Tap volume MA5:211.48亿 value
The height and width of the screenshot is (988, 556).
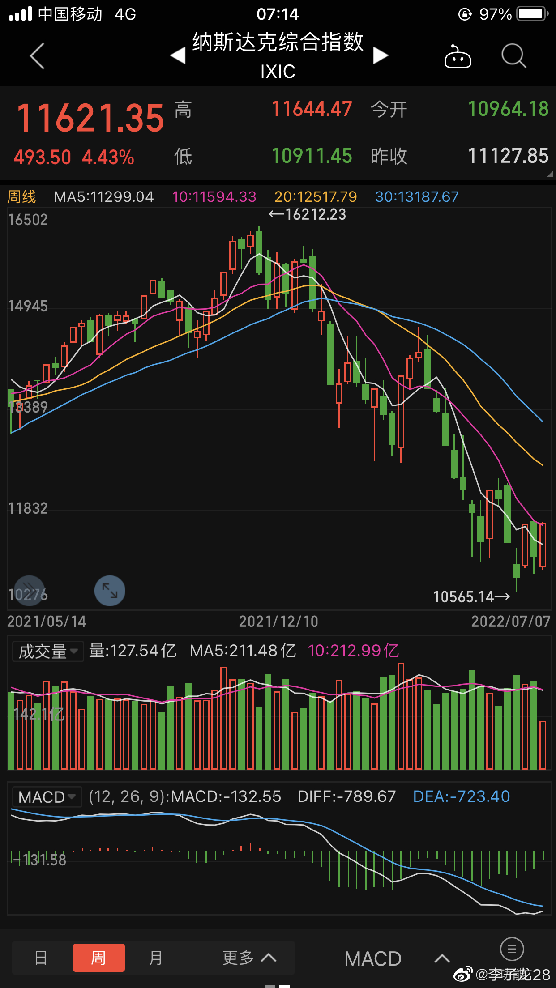[243, 651]
